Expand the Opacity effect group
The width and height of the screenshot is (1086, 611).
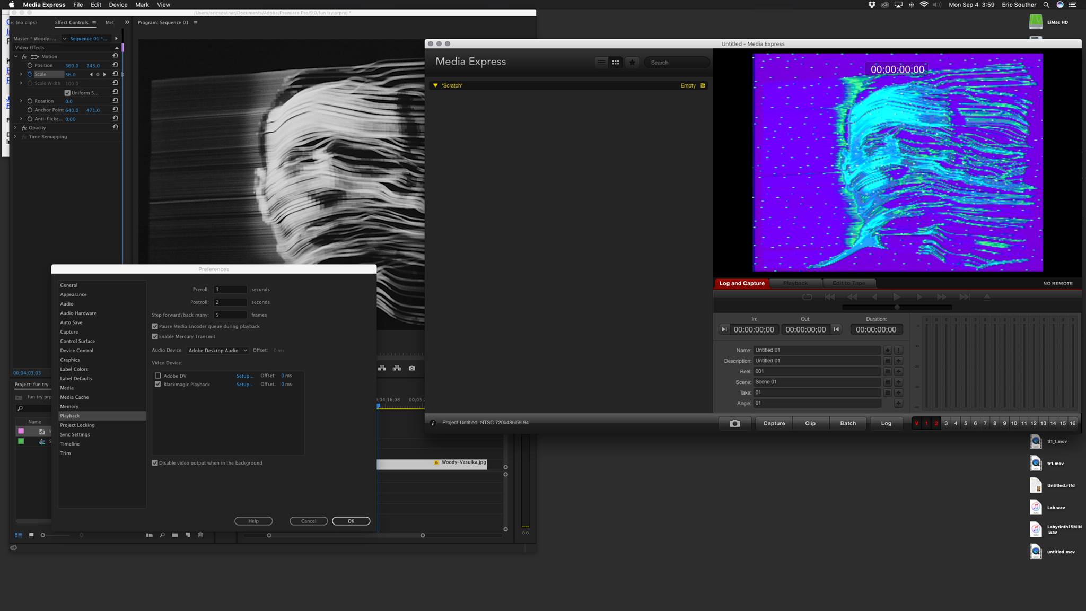[15, 128]
